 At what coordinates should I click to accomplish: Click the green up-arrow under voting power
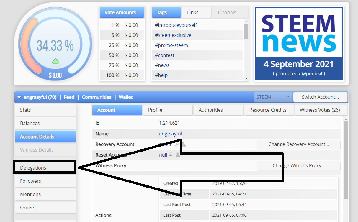tap(55, 61)
